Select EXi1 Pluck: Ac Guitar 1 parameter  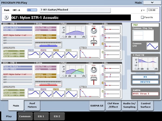(18, 27)
